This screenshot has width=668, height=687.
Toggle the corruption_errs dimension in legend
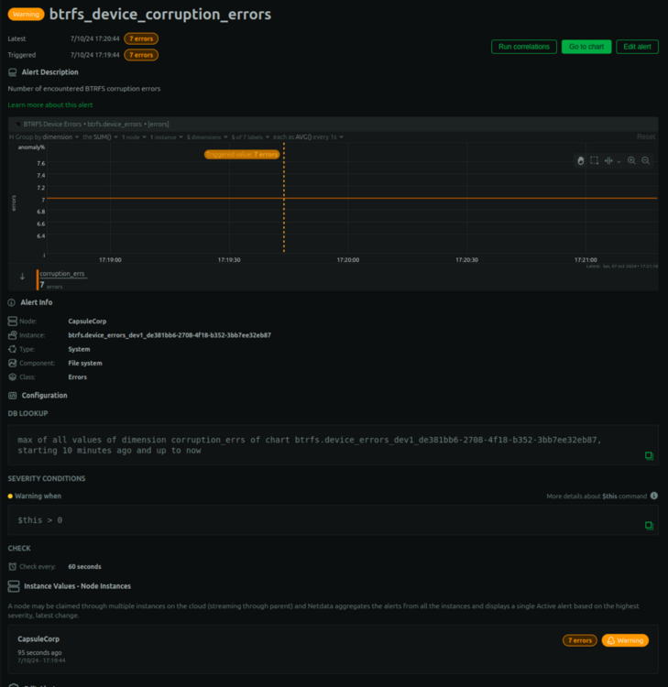(61, 279)
